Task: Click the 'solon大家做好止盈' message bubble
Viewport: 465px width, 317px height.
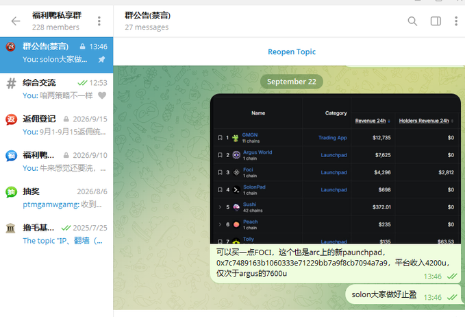Action: (405, 295)
